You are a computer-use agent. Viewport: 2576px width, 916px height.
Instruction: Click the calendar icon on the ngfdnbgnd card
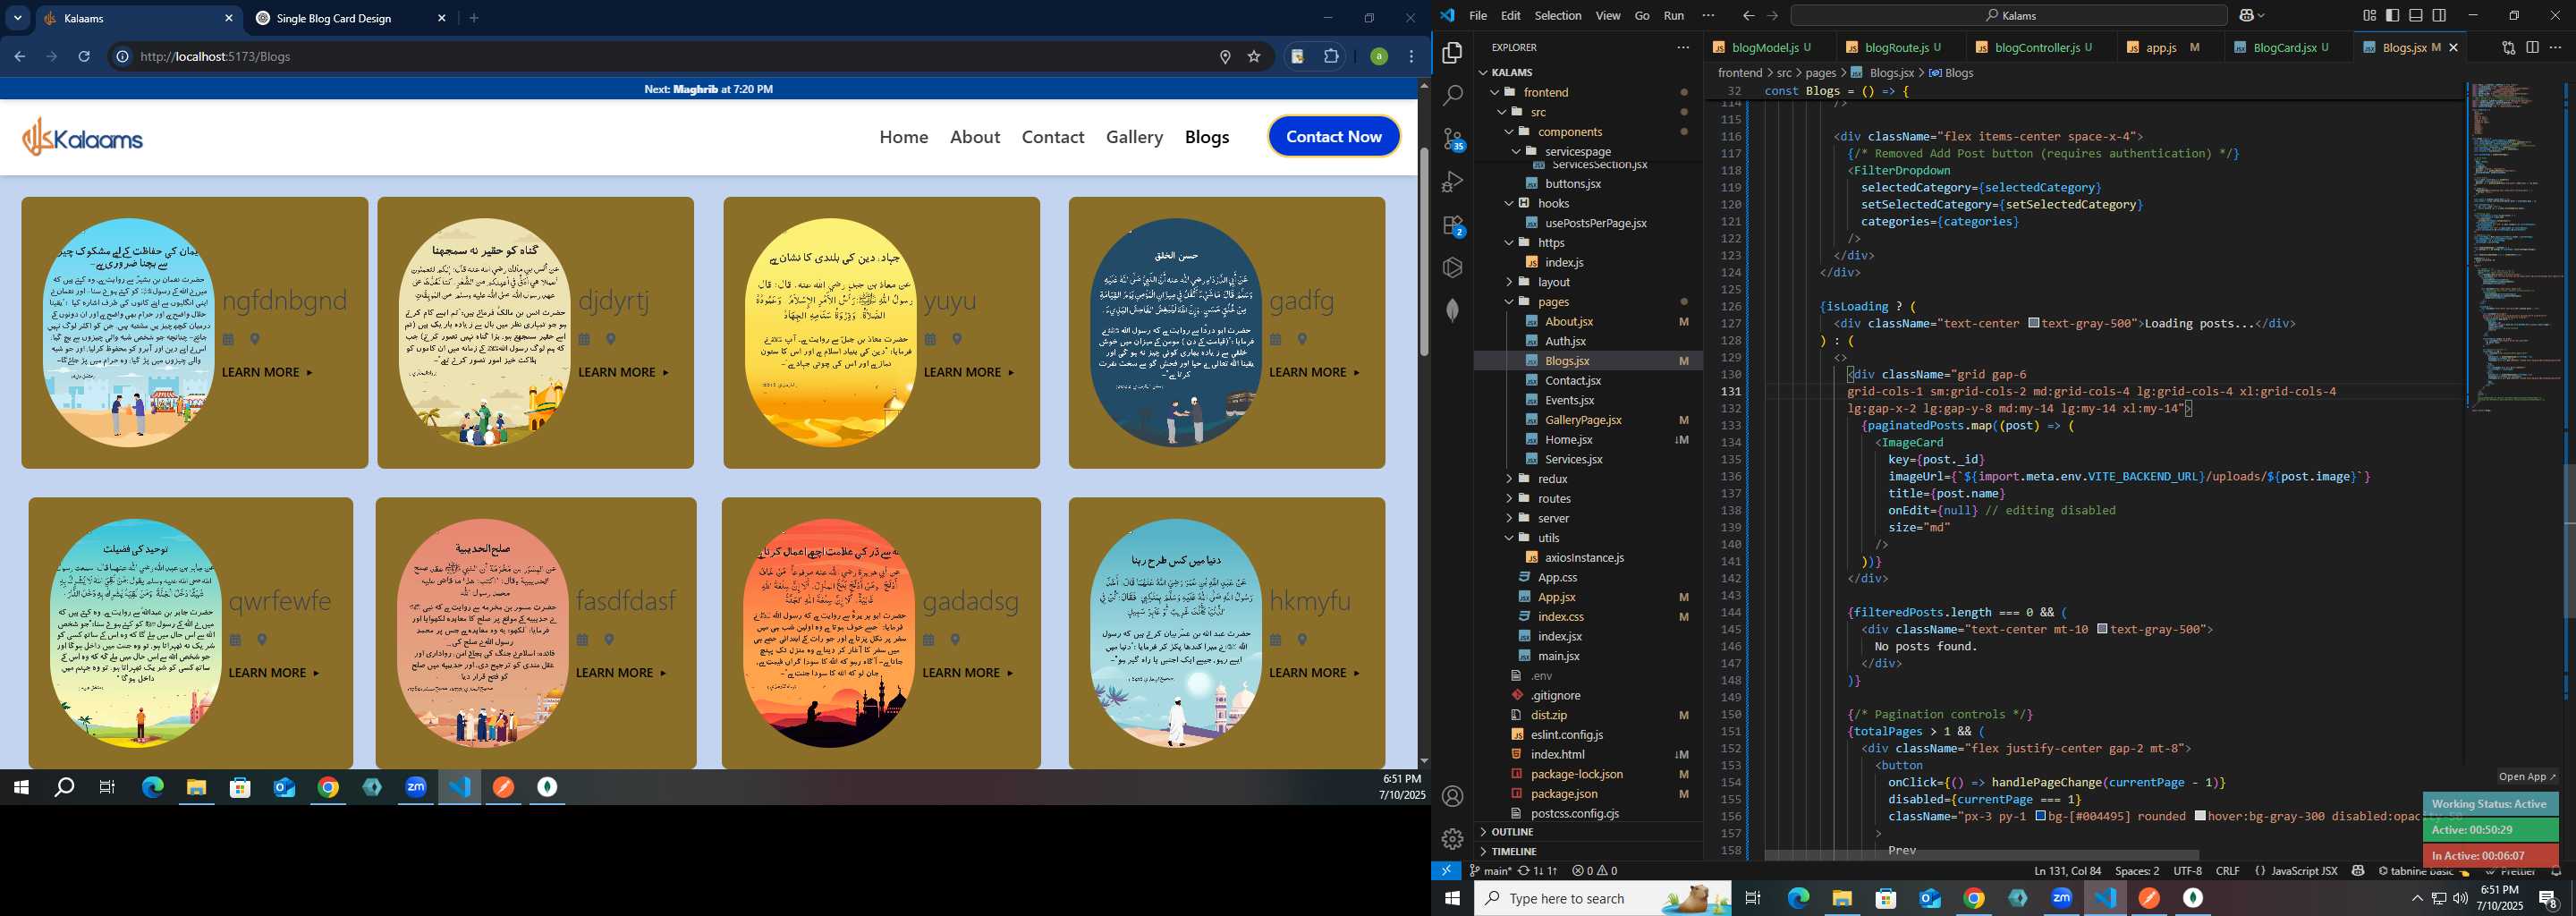pos(228,340)
